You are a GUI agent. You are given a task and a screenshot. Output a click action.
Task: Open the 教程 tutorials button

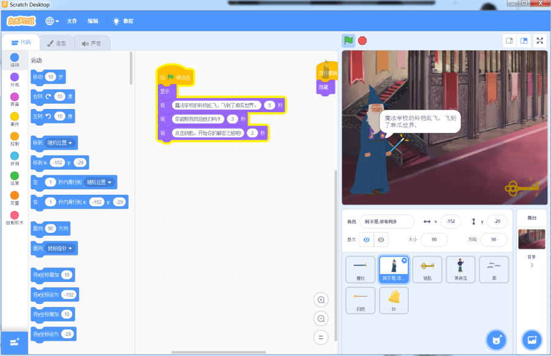[x=122, y=21]
